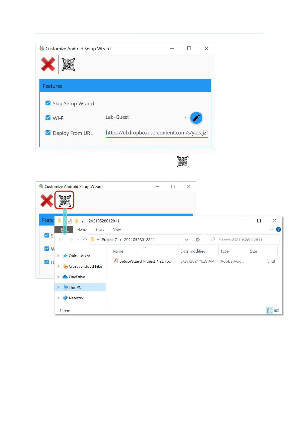Click Explorer Refresh button beside address bar
This screenshot has height=423, width=299.
coord(198,240)
